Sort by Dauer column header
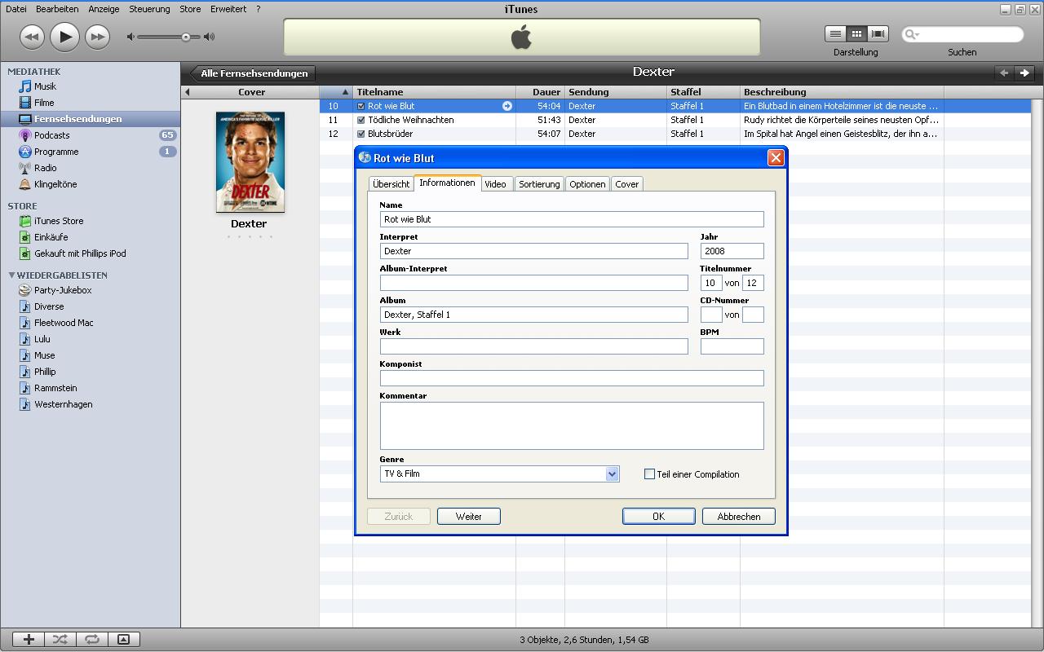 (x=540, y=92)
